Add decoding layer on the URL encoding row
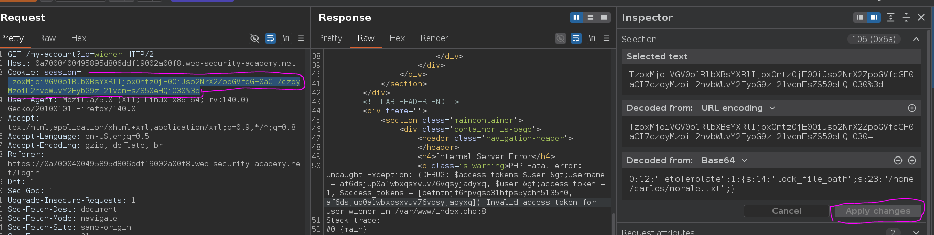 pos(912,108)
